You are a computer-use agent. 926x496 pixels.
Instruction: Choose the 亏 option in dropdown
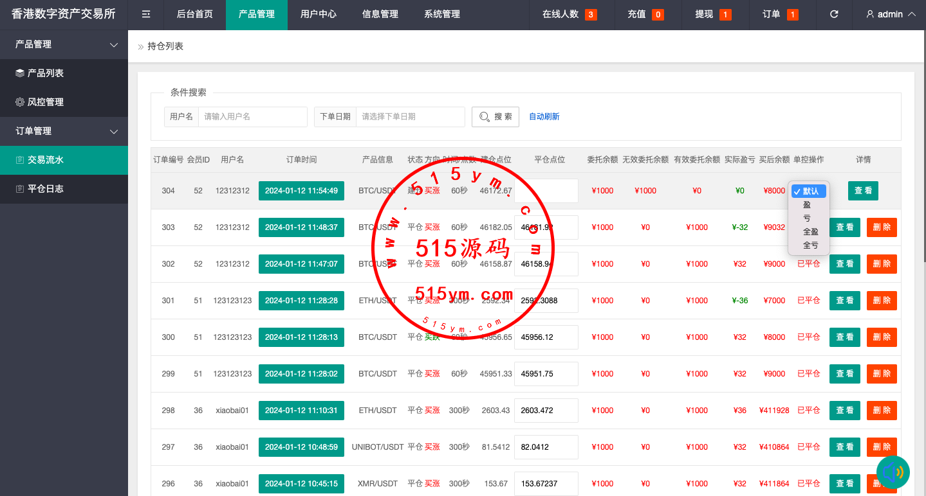tap(807, 218)
